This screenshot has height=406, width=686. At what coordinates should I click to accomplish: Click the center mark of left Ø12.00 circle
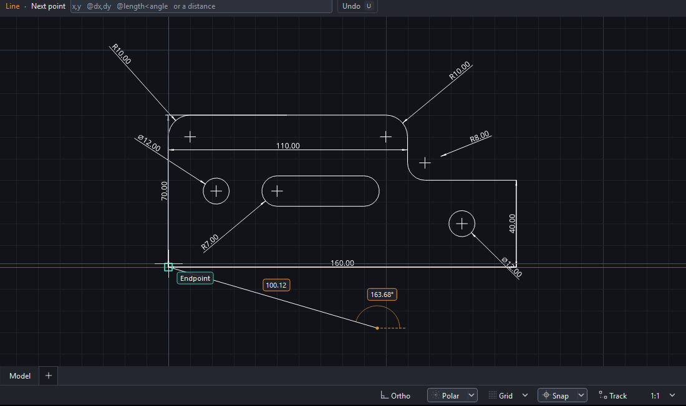pos(216,191)
